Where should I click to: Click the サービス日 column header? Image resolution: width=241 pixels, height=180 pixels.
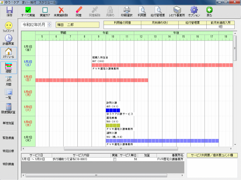tap(36, 155)
